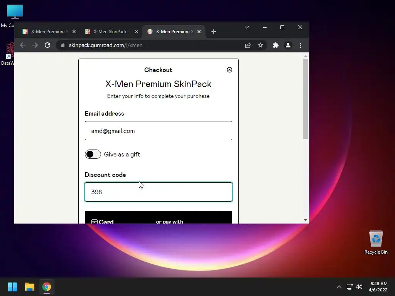Toggle the Give as a gift switch
Viewport: 395px width, 296px height.
(x=93, y=154)
